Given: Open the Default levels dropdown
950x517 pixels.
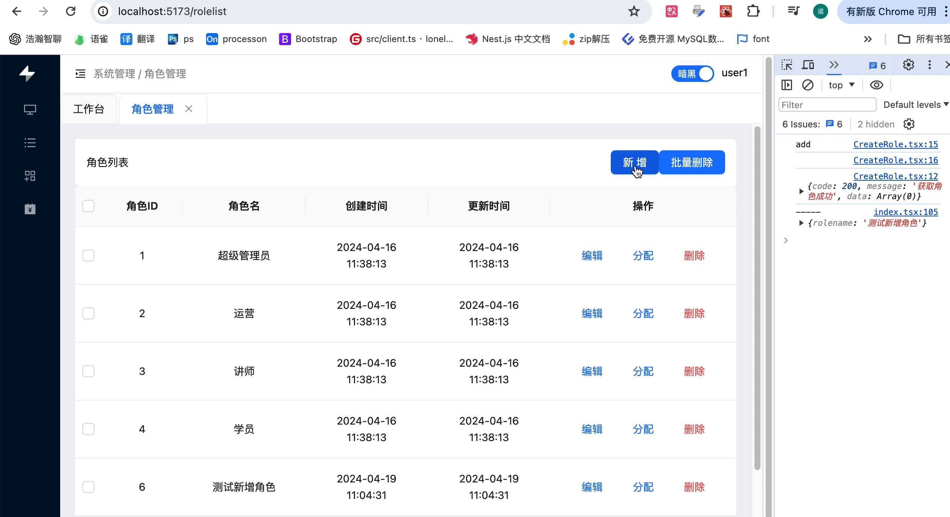Looking at the screenshot, I should pos(915,105).
